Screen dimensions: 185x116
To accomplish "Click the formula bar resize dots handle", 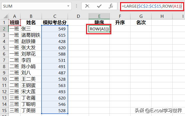I will tap(77, 6).
